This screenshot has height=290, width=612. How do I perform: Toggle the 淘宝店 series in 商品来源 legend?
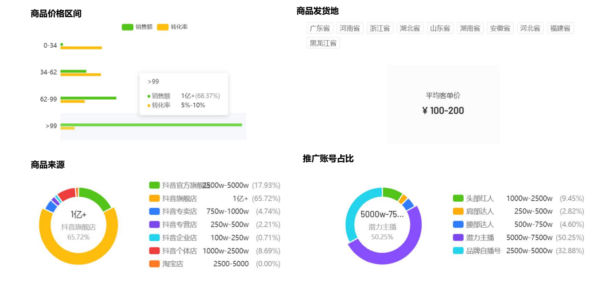[154, 263]
